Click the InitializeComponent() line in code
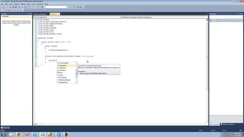Viewport: 244px width, 137px height. click(58, 50)
